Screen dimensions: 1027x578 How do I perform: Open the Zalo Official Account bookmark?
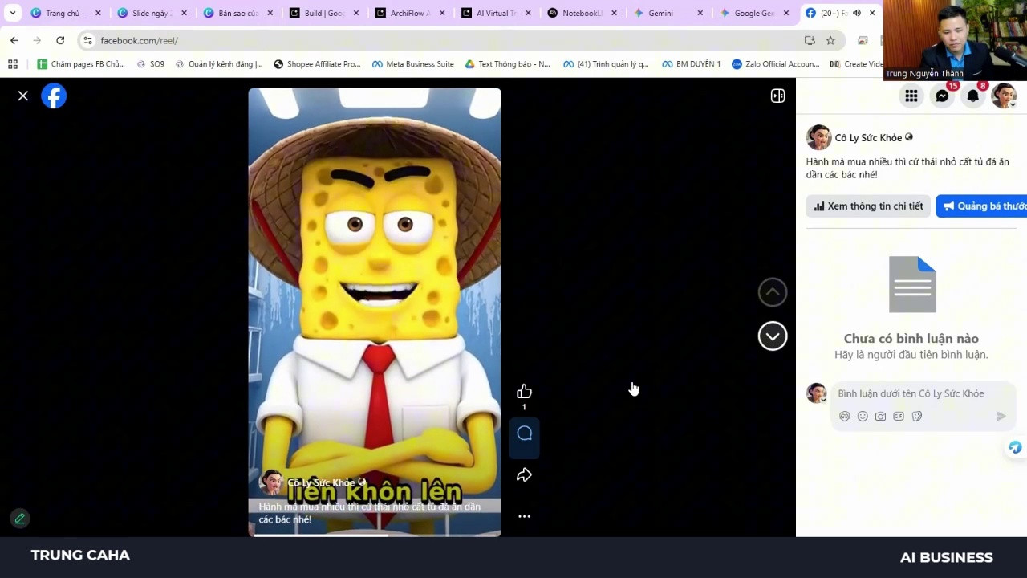776,64
